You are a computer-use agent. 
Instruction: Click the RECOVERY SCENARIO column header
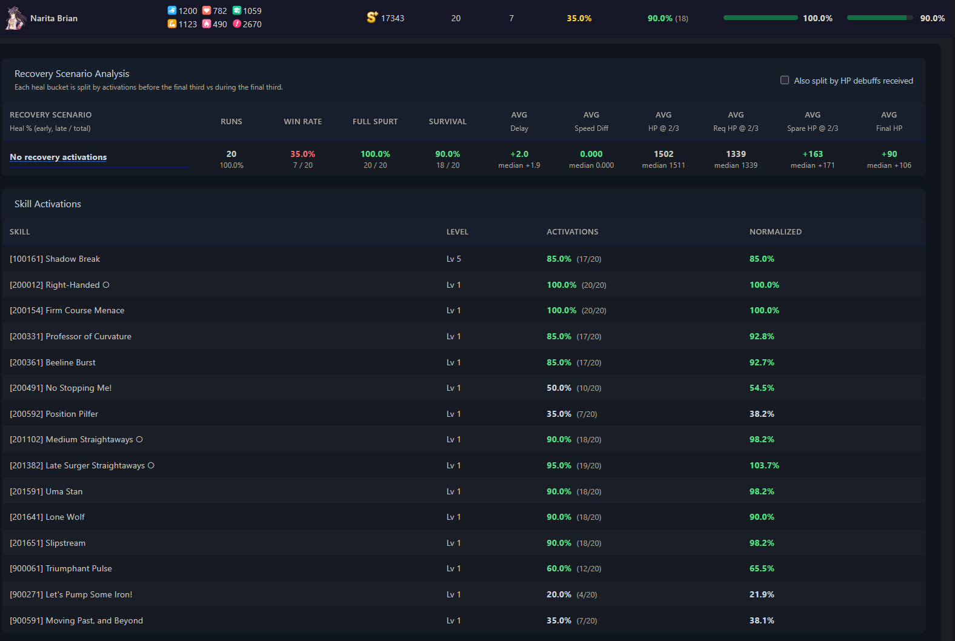pos(51,115)
